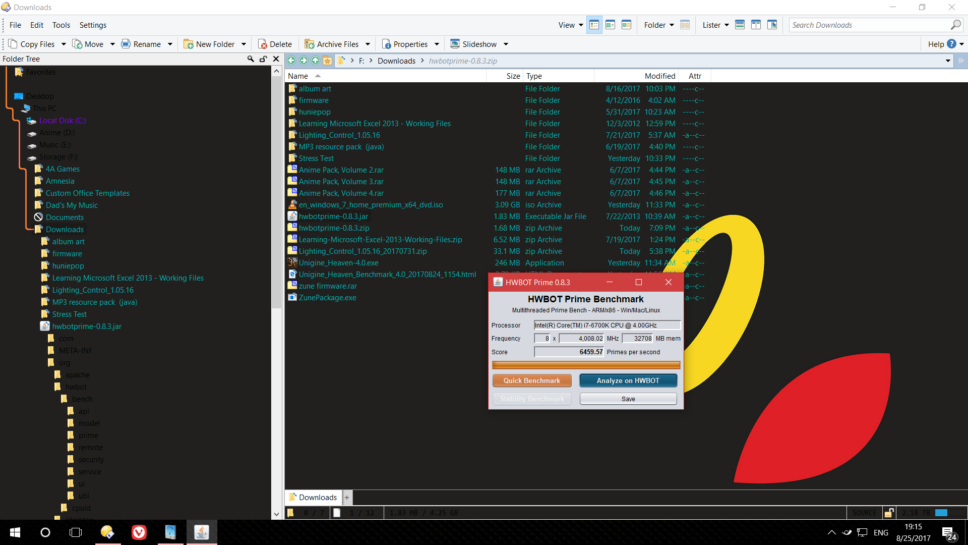Click the F: drive breadcrumb
Image resolution: width=968 pixels, height=545 pixels.
coord(361,61)
